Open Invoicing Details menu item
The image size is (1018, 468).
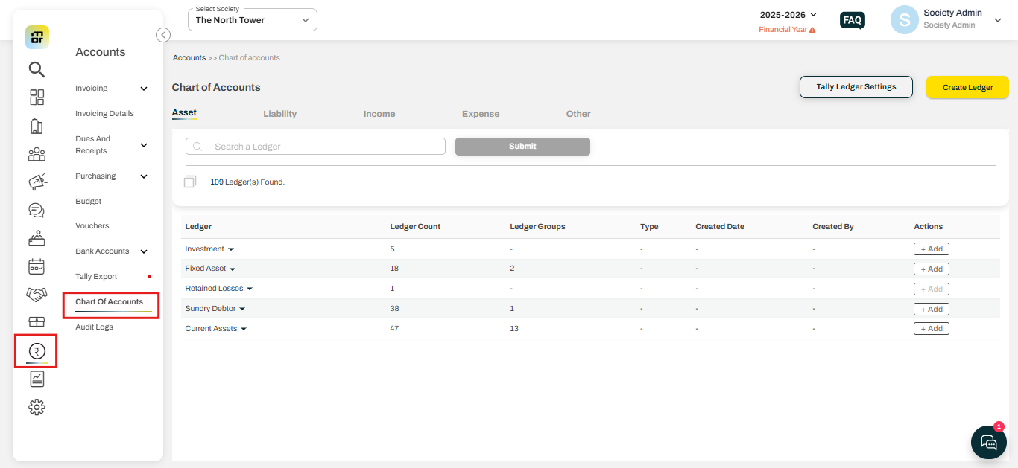(x=104, y=114)
